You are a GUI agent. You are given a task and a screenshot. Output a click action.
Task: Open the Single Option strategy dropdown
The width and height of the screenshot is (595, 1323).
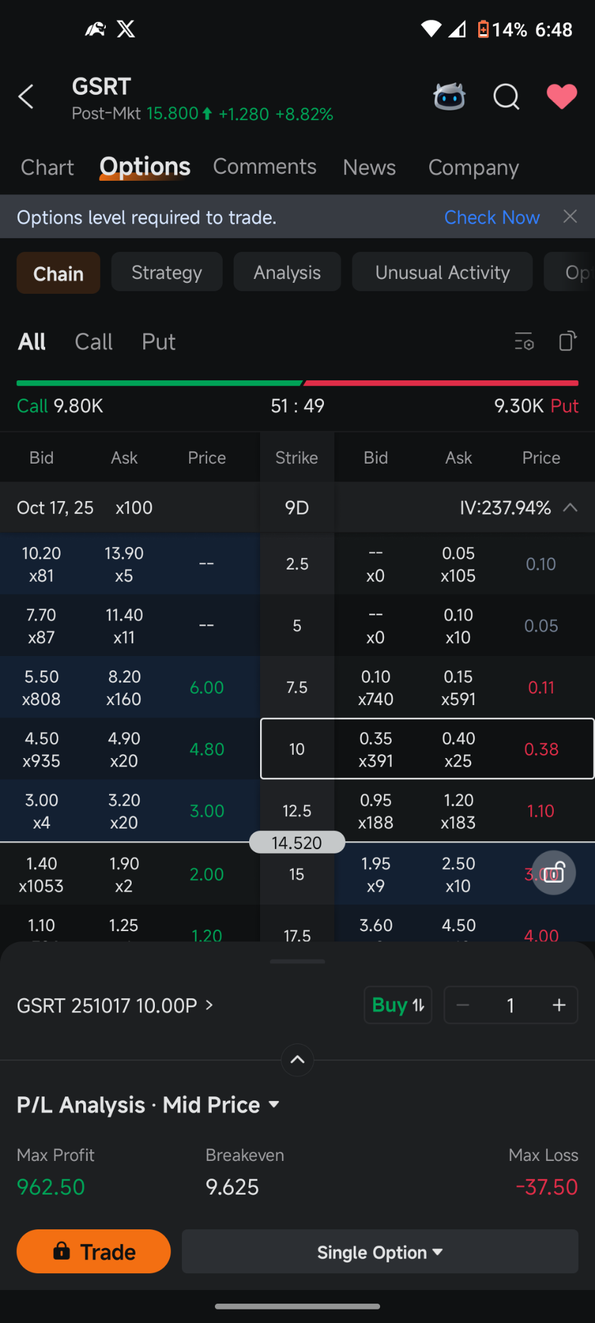coord(379,1253)
